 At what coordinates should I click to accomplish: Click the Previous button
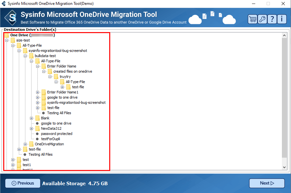[x=23, y=183]
